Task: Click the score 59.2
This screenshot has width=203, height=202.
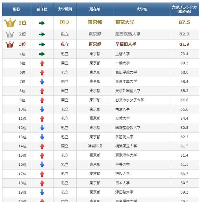Action: click(184, 192)
